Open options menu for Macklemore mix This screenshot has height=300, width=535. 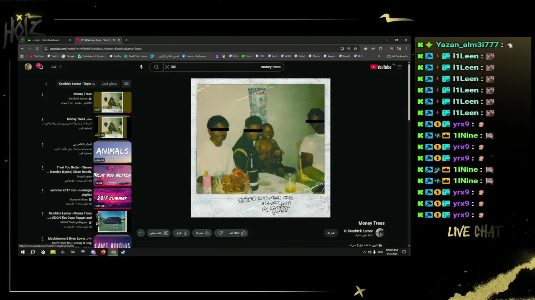42,239
